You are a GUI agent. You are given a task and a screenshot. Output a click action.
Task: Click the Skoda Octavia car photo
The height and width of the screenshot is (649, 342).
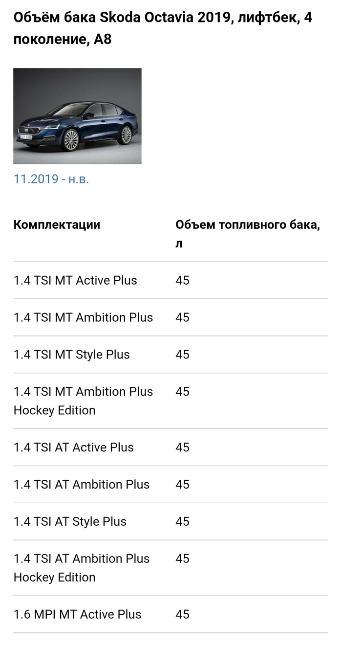(77, 116)
